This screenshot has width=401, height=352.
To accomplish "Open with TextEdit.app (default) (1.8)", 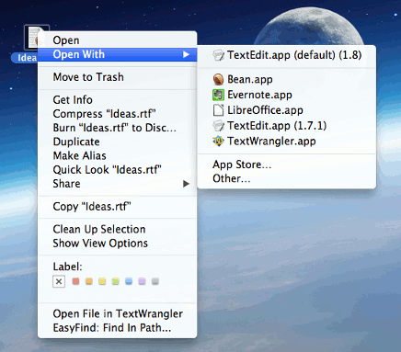I will [287, 55].
